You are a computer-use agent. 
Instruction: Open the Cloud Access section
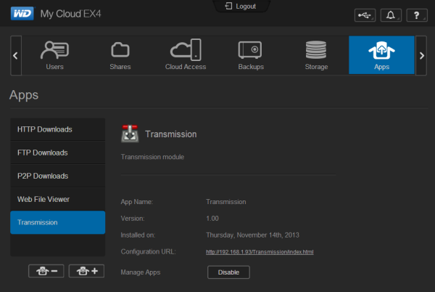(186, 55)
